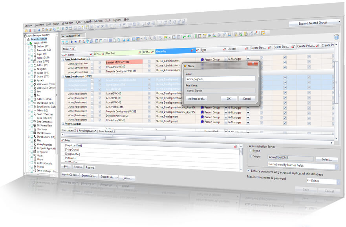Image resolution: width=346 pixels, height=227 pixels.
Task: Click the padlock icon beside Access Control List
Action: pos(28,40)
